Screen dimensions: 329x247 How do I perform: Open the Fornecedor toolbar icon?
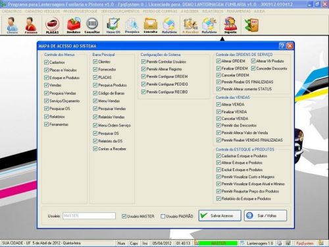point(31,25)
